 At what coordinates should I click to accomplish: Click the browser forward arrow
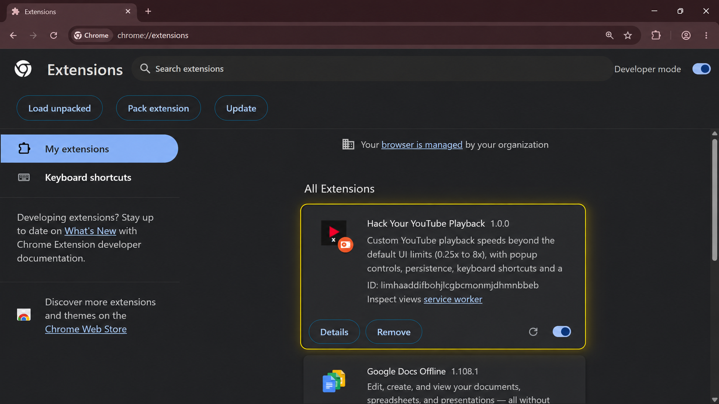[33, 35]
